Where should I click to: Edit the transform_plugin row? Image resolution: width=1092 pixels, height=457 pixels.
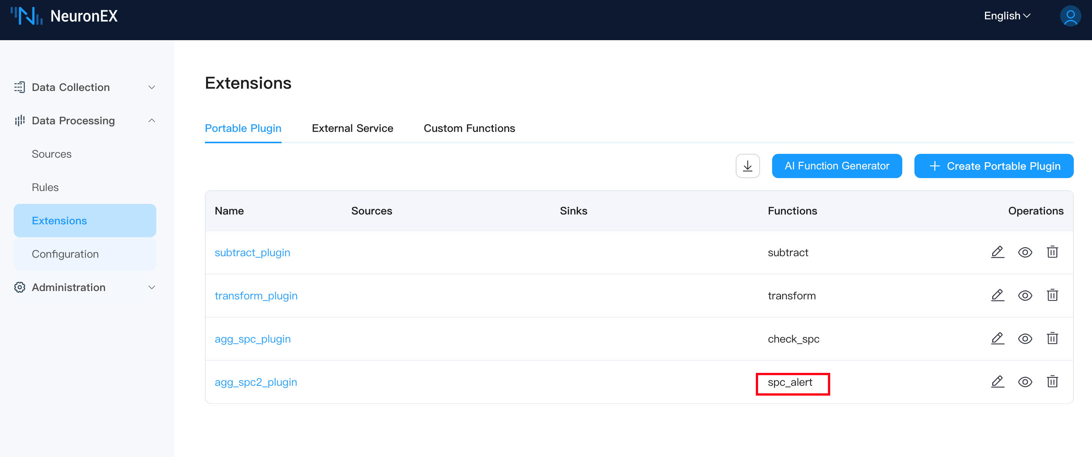point(998,296)
